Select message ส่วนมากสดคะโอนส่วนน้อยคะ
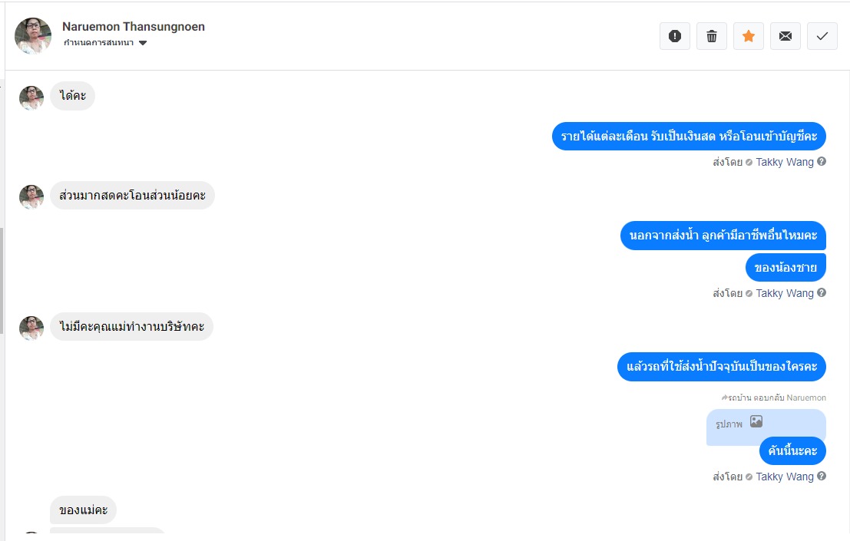Screen dimensions: 850x541 132,196
